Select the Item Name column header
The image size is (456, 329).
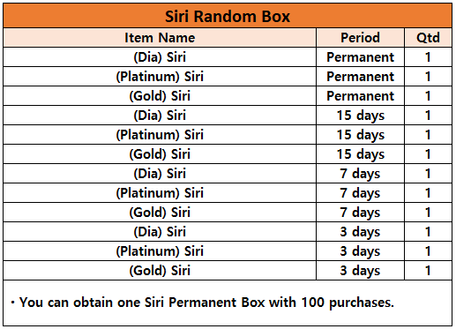tap(160, 38)
